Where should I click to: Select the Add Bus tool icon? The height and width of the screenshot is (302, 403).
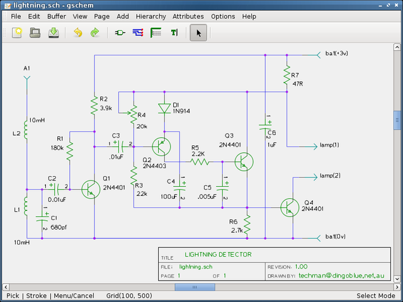pyautogui.click(x=156, y=33)
